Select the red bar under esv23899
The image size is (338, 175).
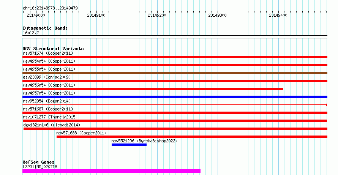coord(175,81)
